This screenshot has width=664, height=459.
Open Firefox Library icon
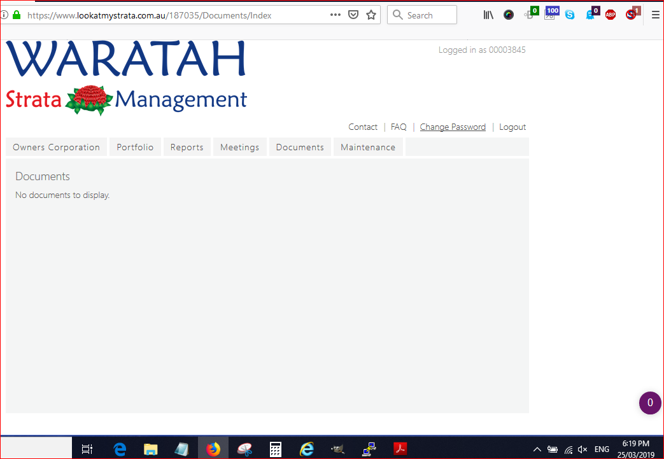pyautogui.click(x=488, y=15)
